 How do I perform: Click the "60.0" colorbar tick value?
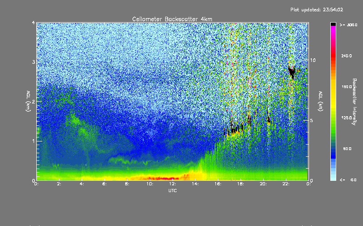[x=347, y=149]
